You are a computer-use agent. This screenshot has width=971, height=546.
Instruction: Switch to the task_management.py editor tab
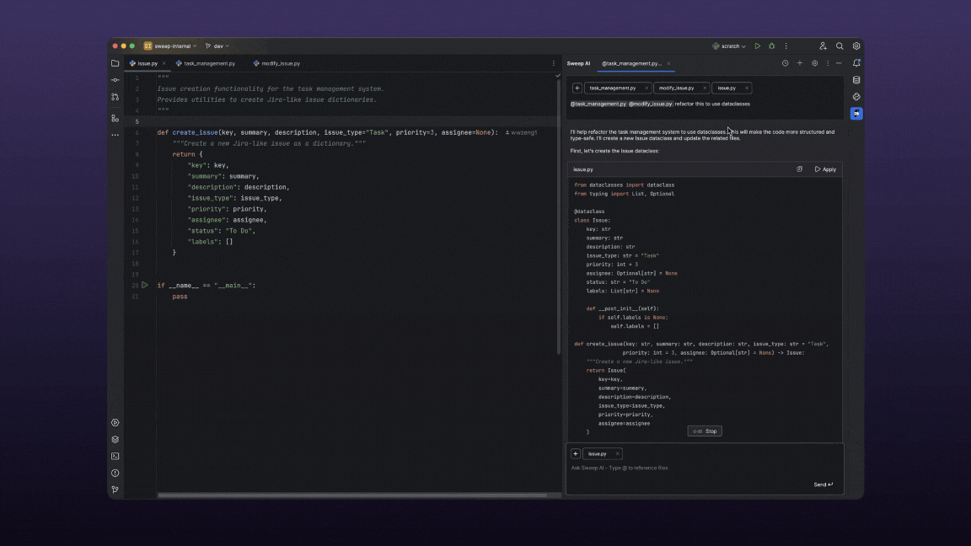pos(206,63)
